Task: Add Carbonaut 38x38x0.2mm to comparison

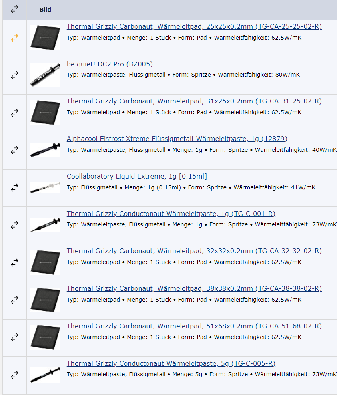Action: 15,300
